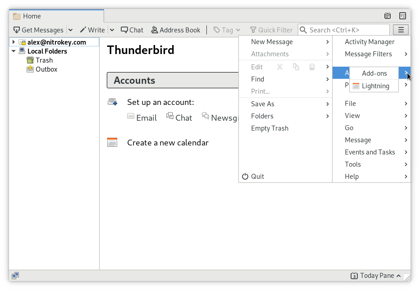The height and width of the screenshot is (290, 420).
Task: Click the Outbox folder icon
Action: click(30, 69)
